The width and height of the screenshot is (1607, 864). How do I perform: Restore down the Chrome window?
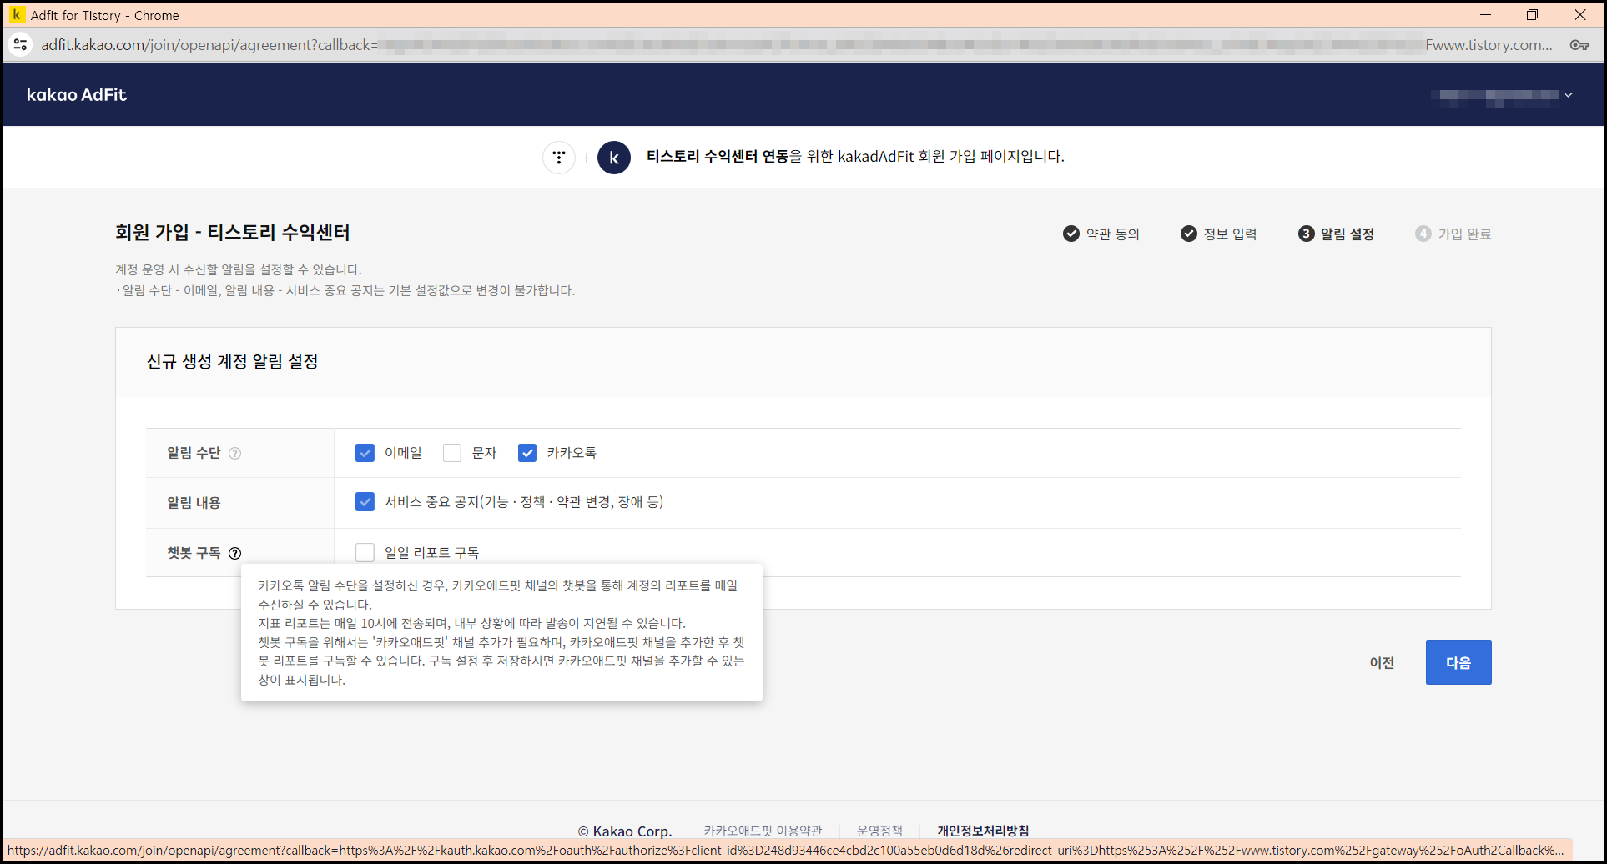[x=1532, y=15]
